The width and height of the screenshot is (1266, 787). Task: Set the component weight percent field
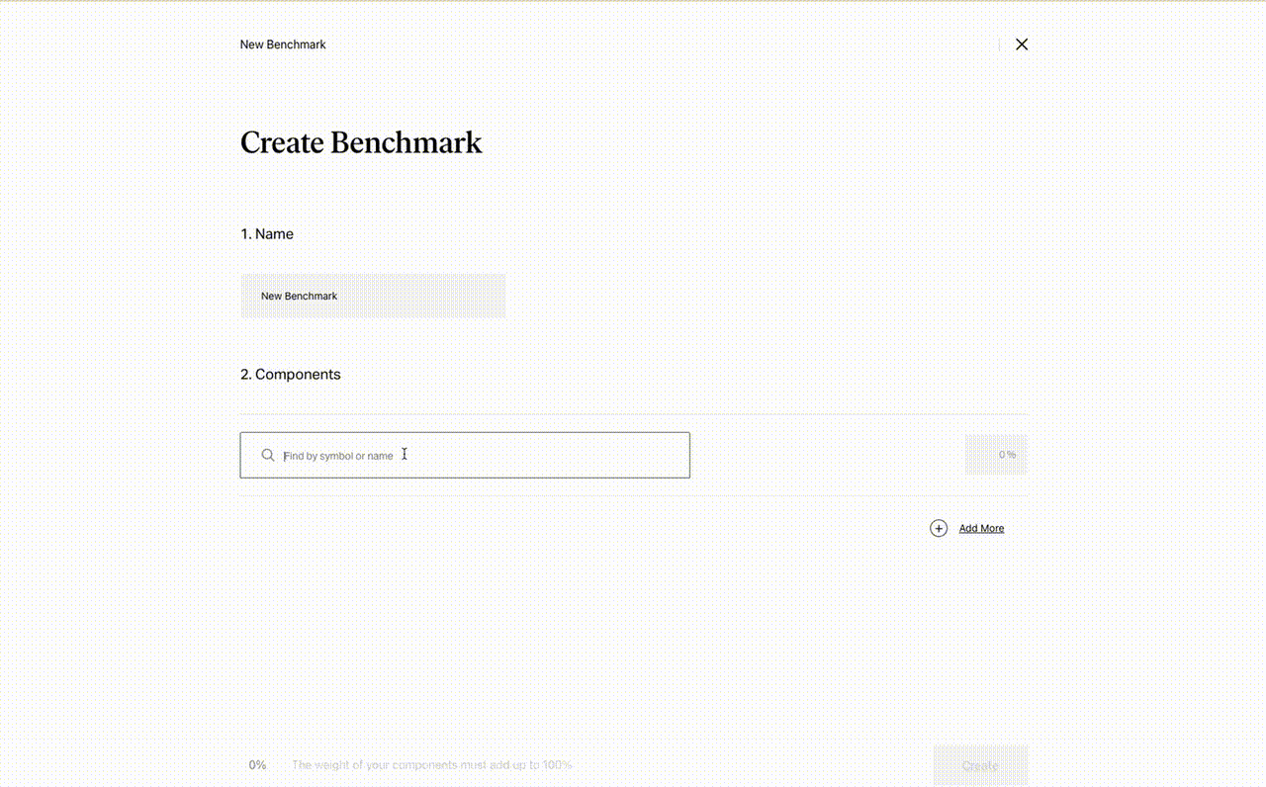[996, 455]
